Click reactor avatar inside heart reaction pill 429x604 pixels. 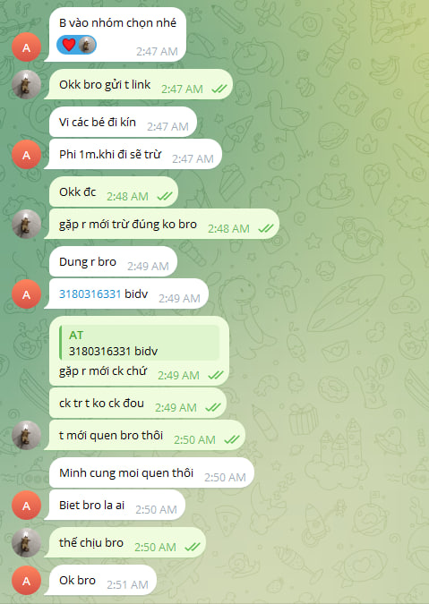pos(87,45)
